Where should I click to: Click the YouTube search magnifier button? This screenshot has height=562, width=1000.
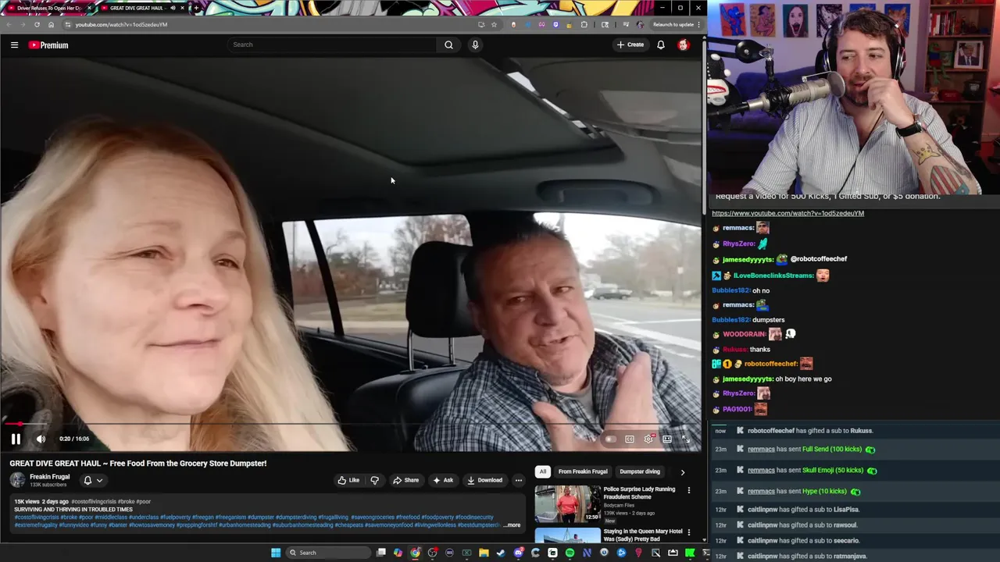(x=448, y=44)
